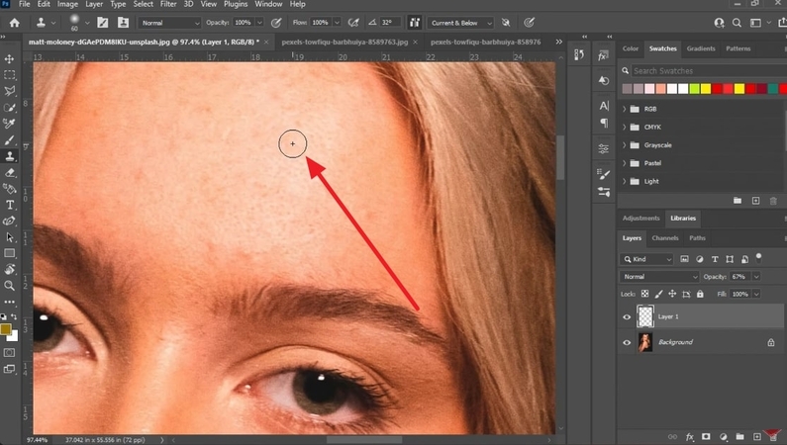
Task: Open the layer styles fx button
Action: [x=689, y=435]
